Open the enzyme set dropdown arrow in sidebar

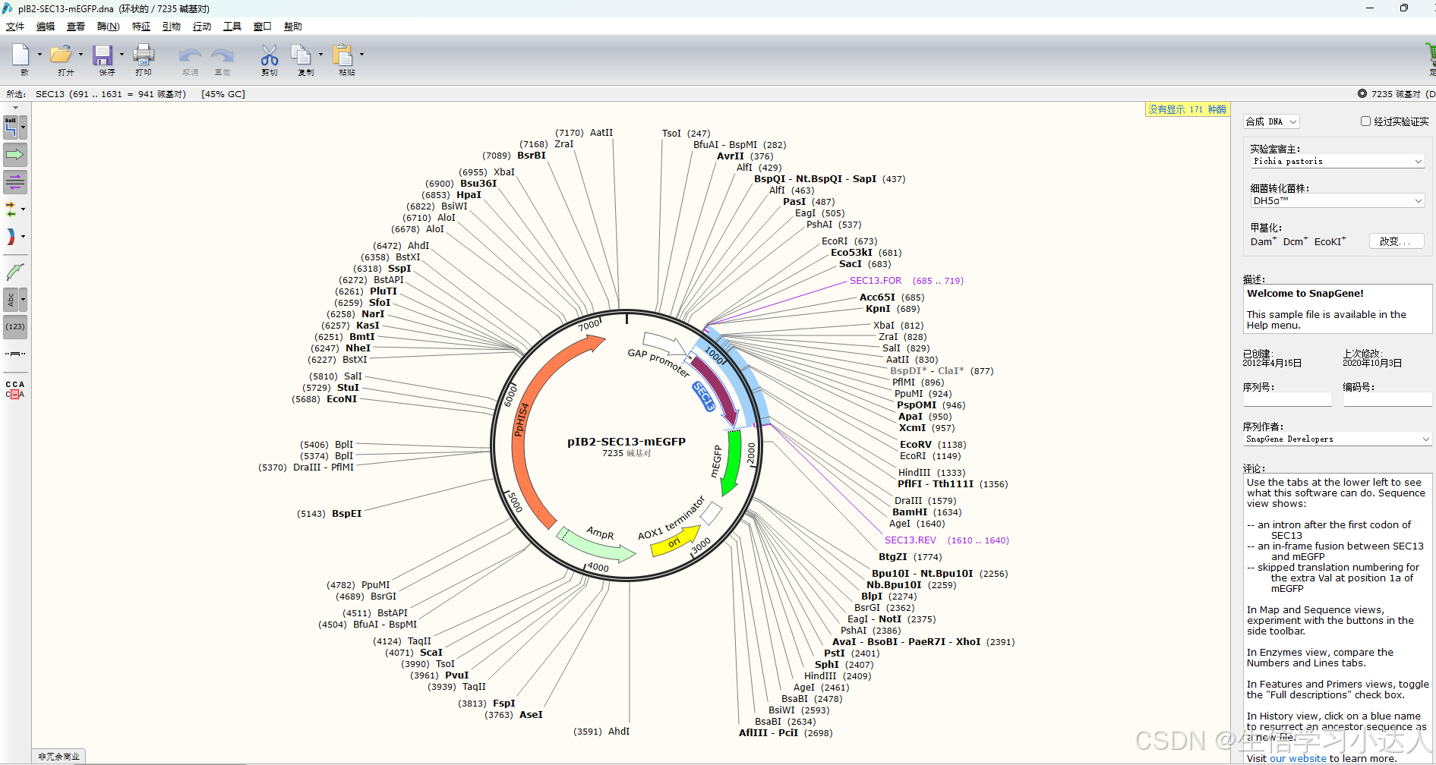pos(24,127)
